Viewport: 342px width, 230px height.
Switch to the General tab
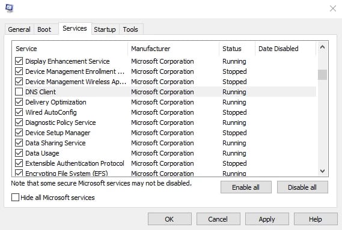[x=19, y=29]
